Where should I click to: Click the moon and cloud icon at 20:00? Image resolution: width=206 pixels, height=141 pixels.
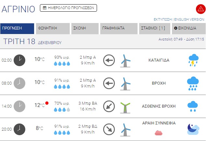click(193, 129)
